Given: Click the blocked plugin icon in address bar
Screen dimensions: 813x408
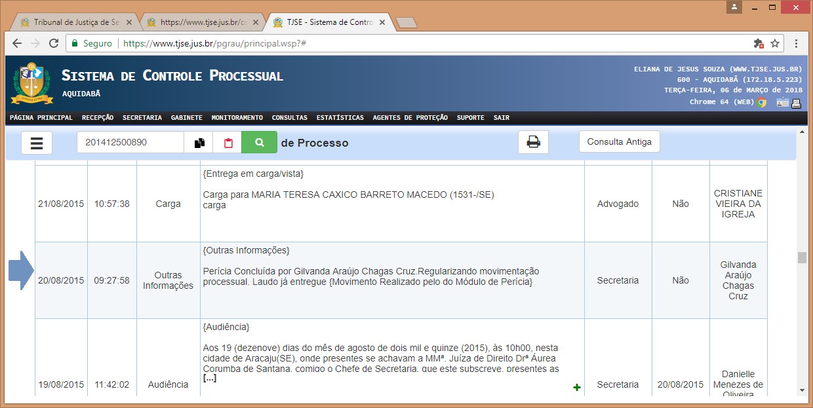Looking at the screenshot, I should pos(759,43).
